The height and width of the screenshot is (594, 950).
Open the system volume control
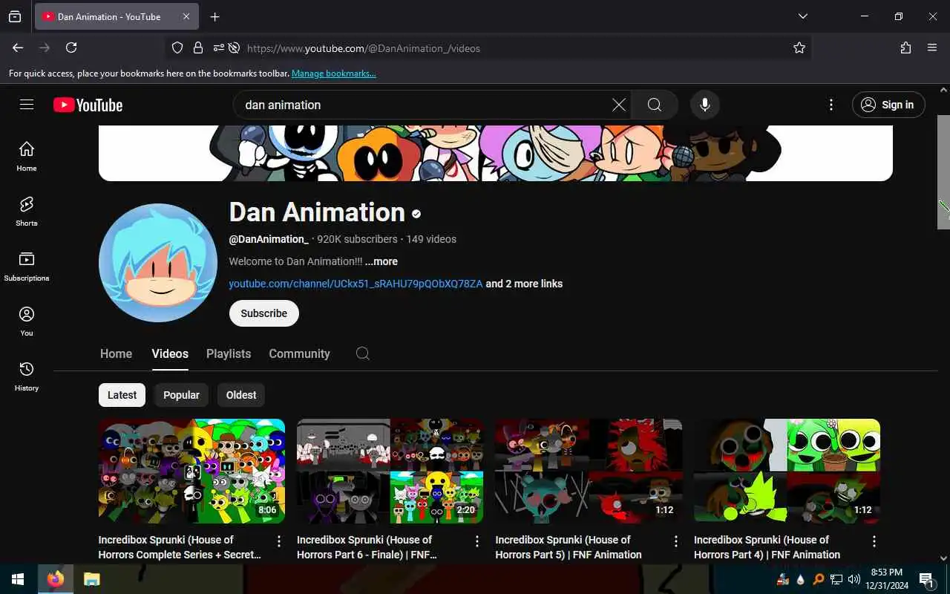point(854,579)
